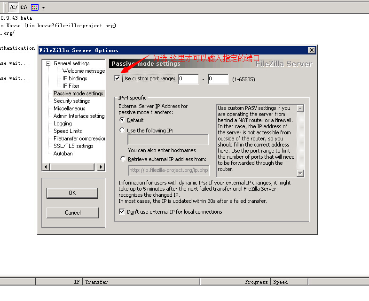Click the custom port range start field
This screenshot has width=369, height=301.
point(188,79)
